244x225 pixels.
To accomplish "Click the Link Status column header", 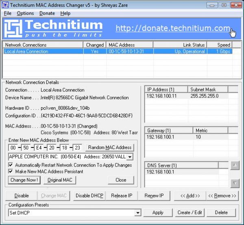I will pyautogui.click(x=180, y=45).
